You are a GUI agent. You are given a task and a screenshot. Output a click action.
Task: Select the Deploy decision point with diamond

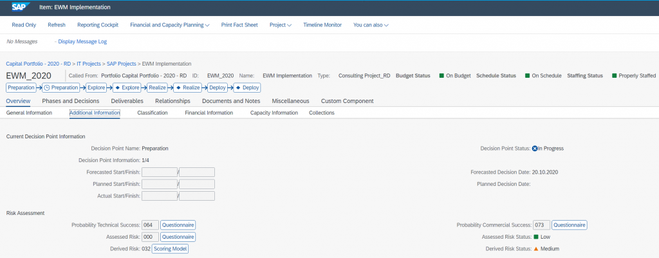click(247, 88)
